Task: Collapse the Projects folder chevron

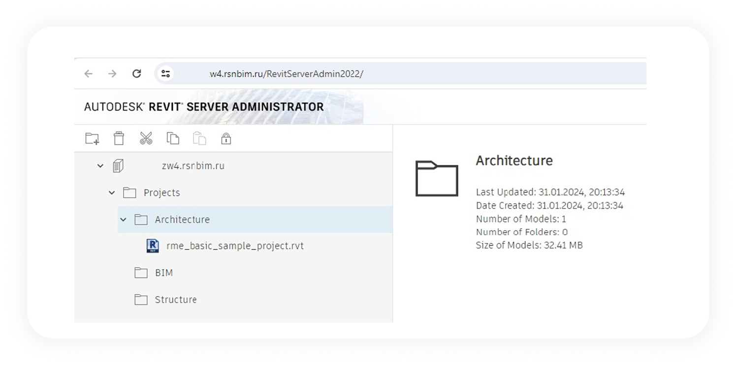Action: 112,193
